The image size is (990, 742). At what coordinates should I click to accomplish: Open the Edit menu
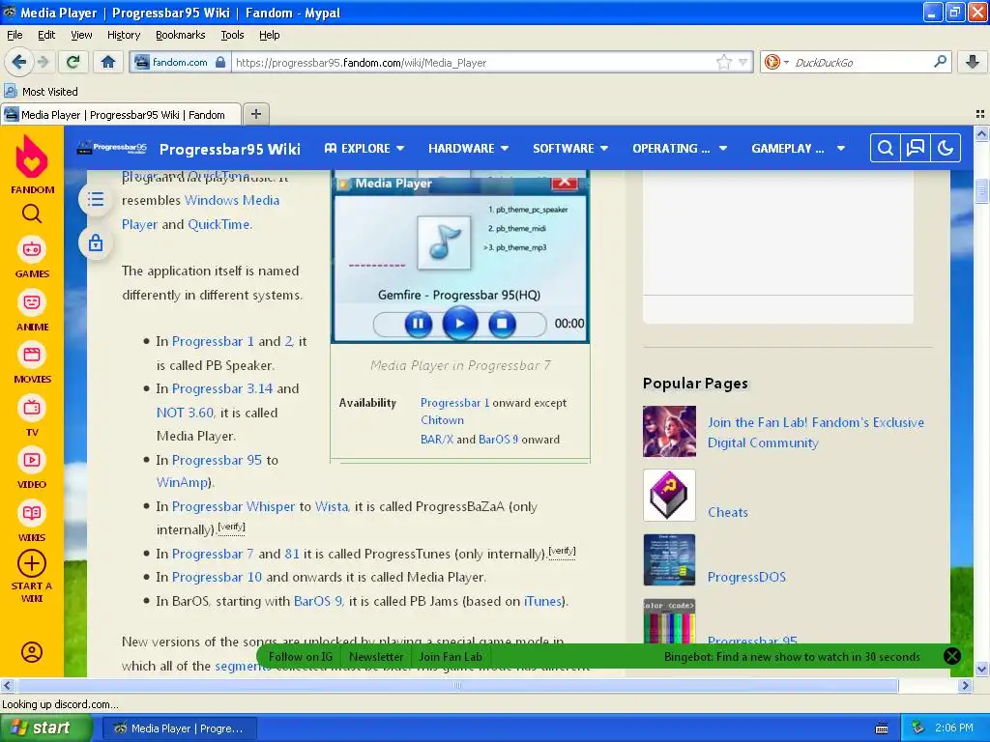(x=46, y=35)
